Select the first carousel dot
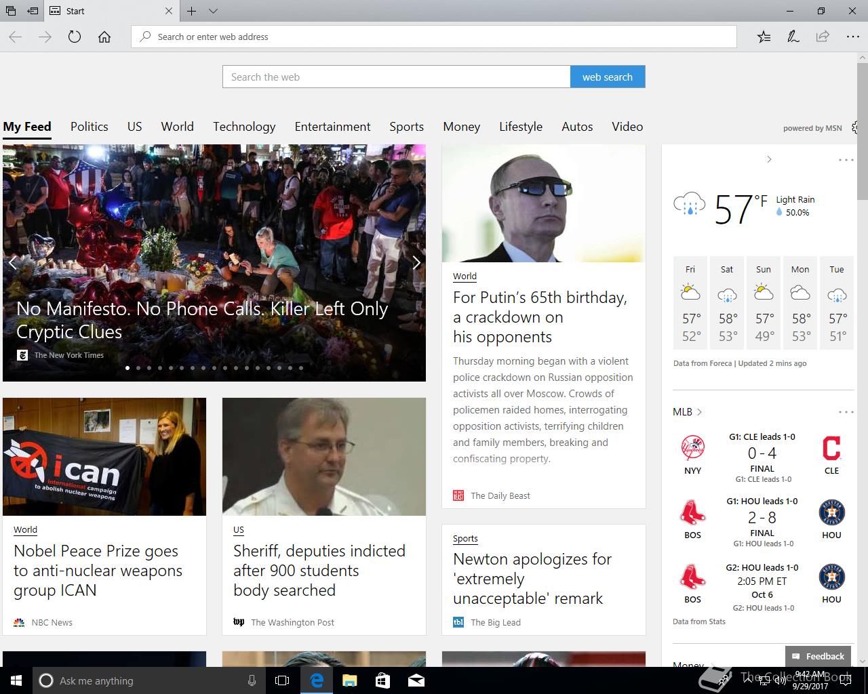This screenshot has height=694, width=868. click(x=127, y=368)
